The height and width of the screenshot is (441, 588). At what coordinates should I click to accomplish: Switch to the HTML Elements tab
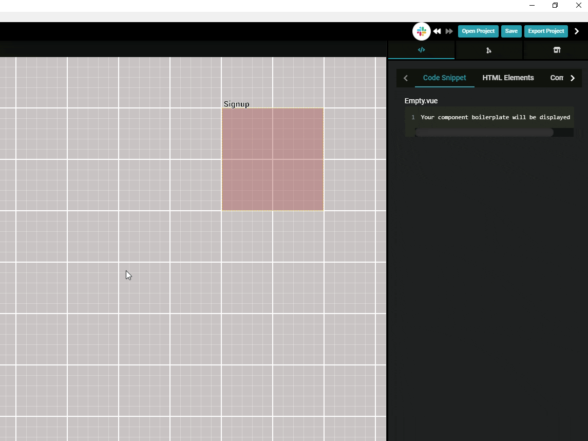coord(508,78)
